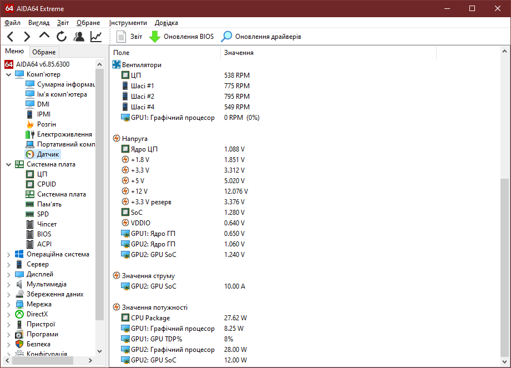Click the SPD memory icon in tree

[30, 214]
